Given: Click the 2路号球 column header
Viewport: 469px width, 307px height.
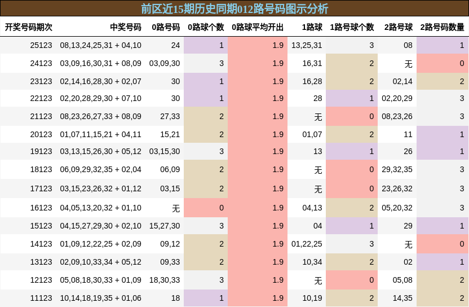Looking at the screenshot, I should (x=399, y=27).
